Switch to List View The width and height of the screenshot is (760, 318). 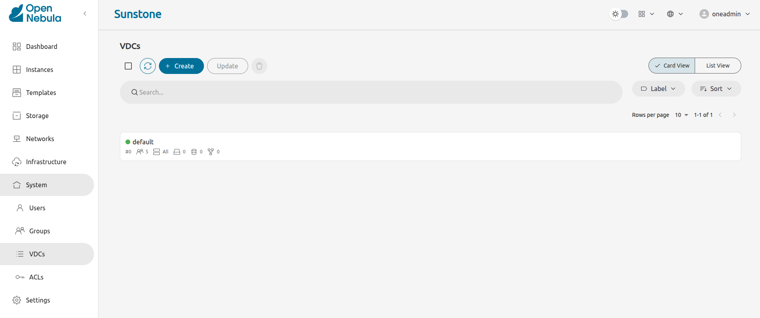click(718, 66)
